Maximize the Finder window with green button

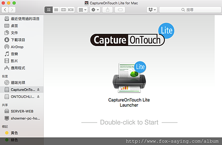tap(14, 3)
